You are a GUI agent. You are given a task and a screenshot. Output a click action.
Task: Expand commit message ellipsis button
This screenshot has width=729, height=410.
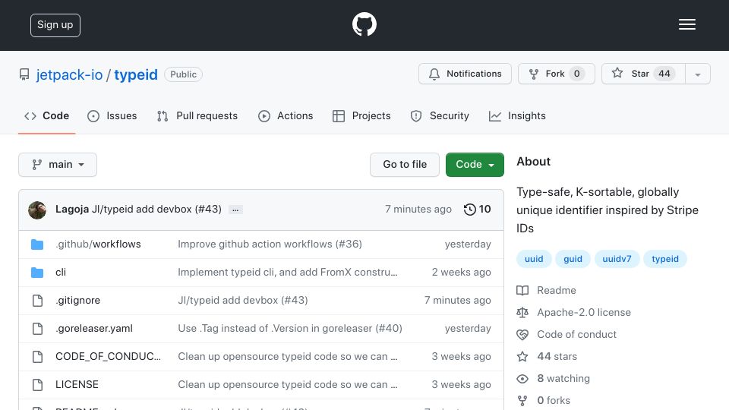(x=235, y=210)
